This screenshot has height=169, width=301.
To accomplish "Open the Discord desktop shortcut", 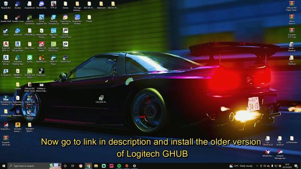I will pos(41,5).
